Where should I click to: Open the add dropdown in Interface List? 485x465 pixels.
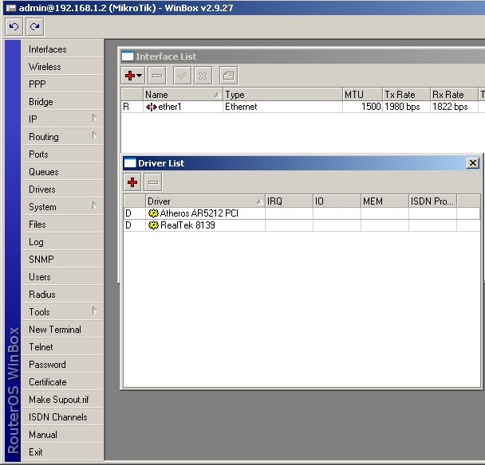132,76
